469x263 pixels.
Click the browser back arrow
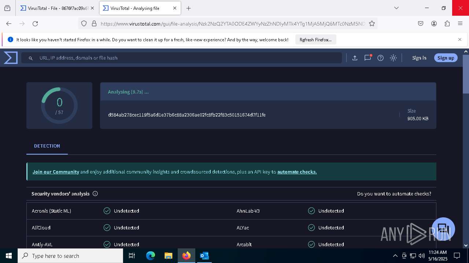pos(9,23)
